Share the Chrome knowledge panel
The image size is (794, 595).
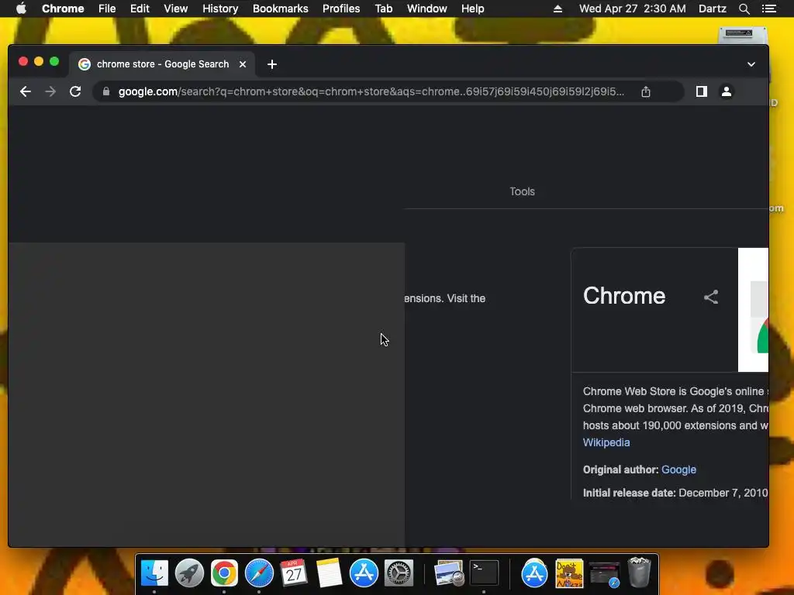click(711, 297)
